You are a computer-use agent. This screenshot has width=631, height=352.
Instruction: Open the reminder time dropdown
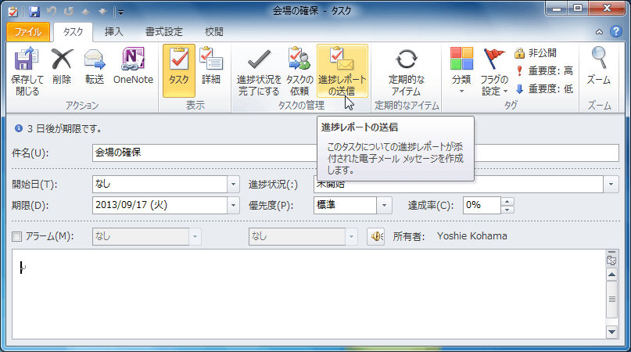(351, 236)
